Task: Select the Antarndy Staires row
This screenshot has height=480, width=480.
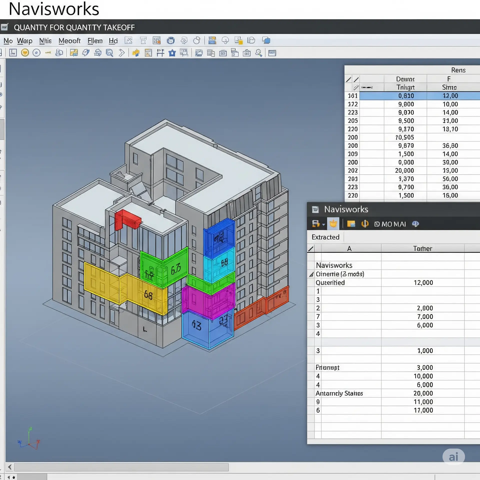Action: pyautogui.click(x=393, y=393)
